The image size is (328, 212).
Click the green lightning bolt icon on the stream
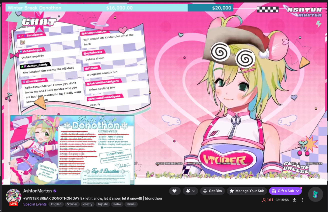point(318,24)
